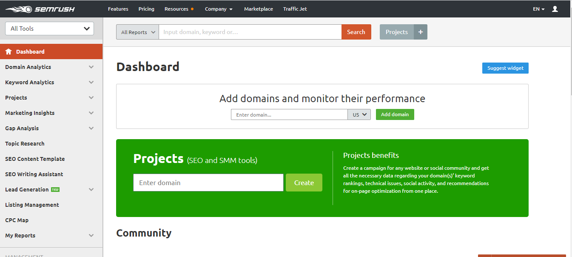Open Topic Research in the sidebar
Screen dimensions: 572x257
[25, 143]
